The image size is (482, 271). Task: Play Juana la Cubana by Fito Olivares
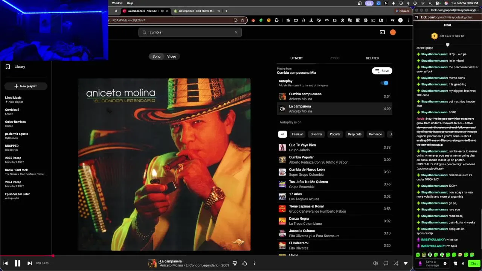click(x=334, y=233)
